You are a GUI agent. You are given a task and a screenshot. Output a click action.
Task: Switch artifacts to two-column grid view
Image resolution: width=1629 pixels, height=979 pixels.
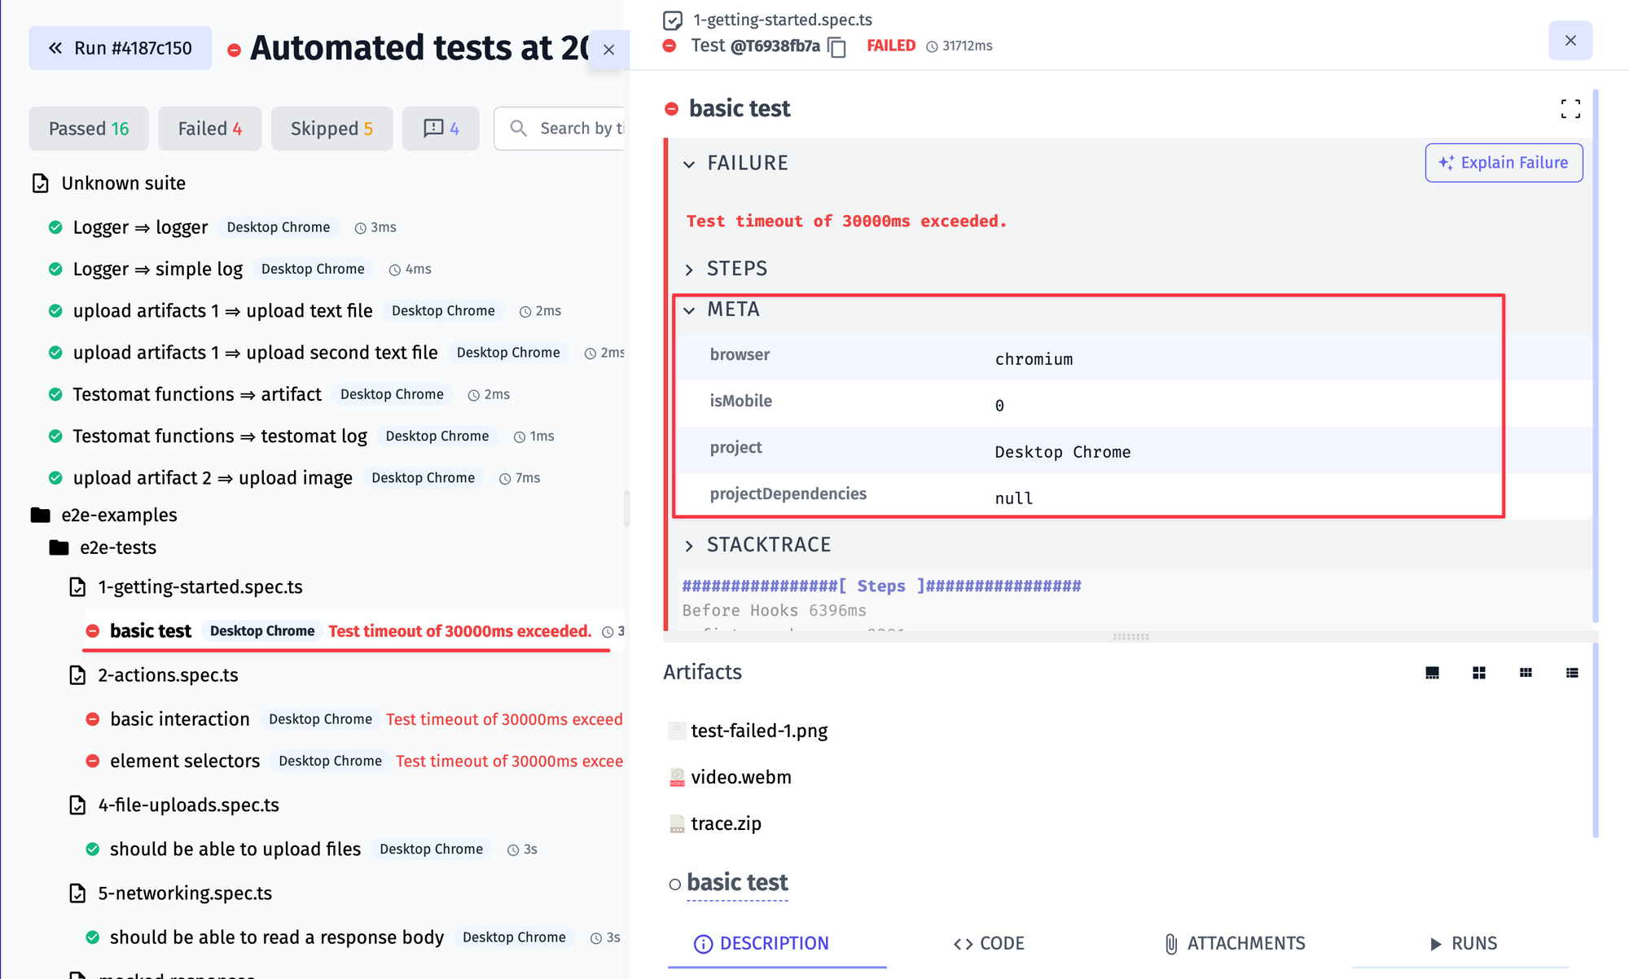point(1479,673)
